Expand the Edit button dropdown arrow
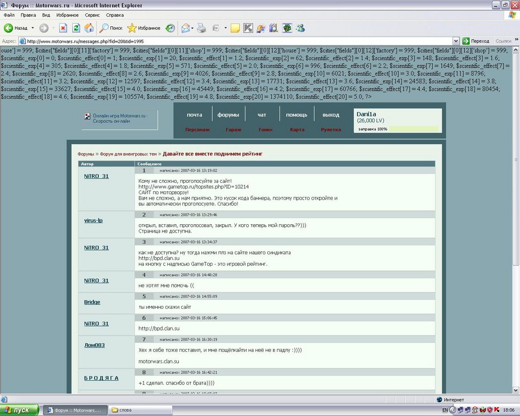 225,28
